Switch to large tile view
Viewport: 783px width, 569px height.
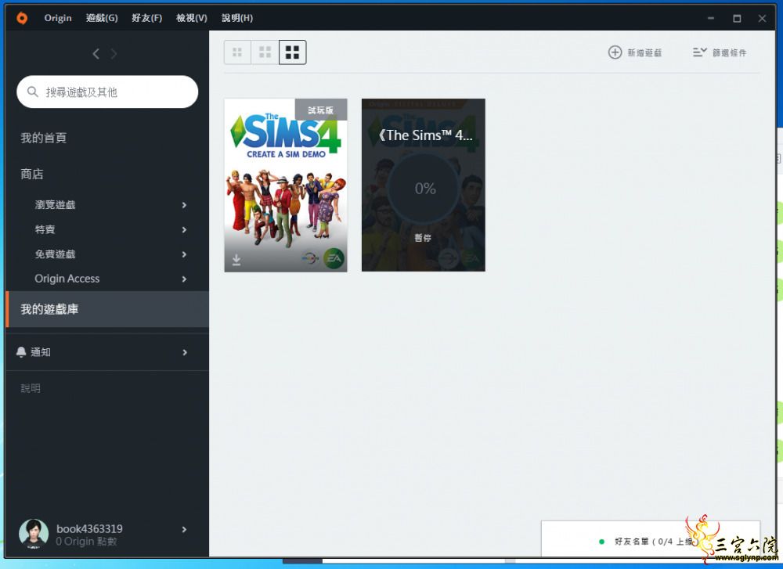coord(293,52)
